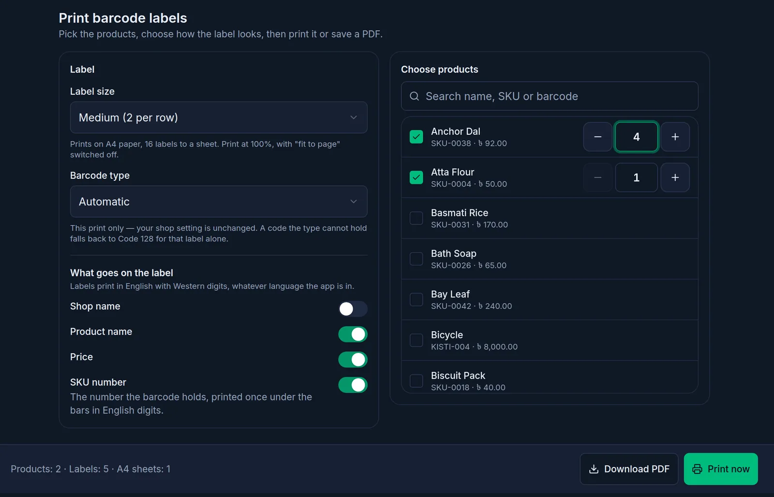Click the Choose products heading
774x497 pixels.
[440, 69]
